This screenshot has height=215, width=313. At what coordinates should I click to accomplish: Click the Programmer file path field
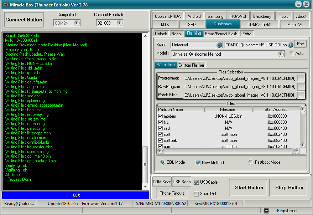pyautogui.click(x=240, y=78)
